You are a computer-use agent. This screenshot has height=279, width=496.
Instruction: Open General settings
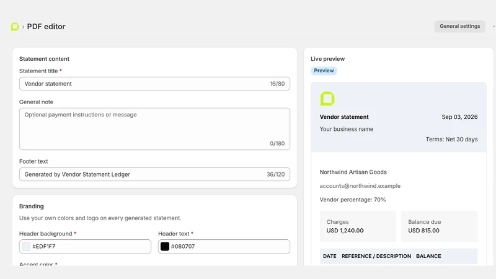pos(459,26)
